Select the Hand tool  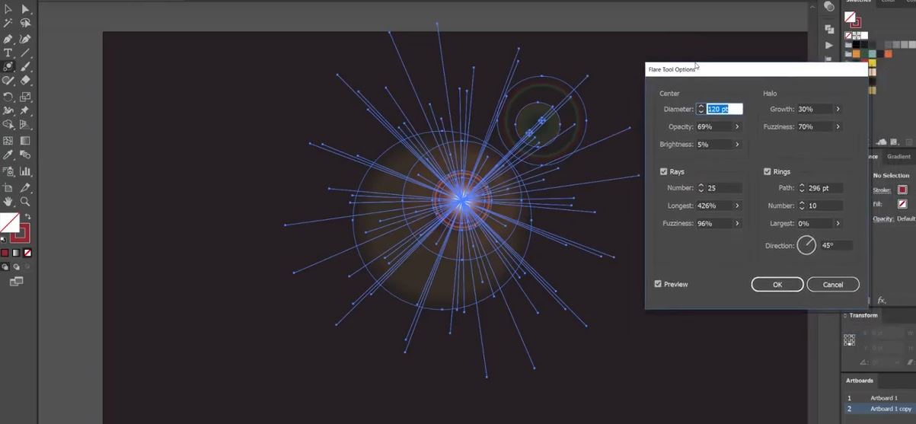tap(8, 202)
